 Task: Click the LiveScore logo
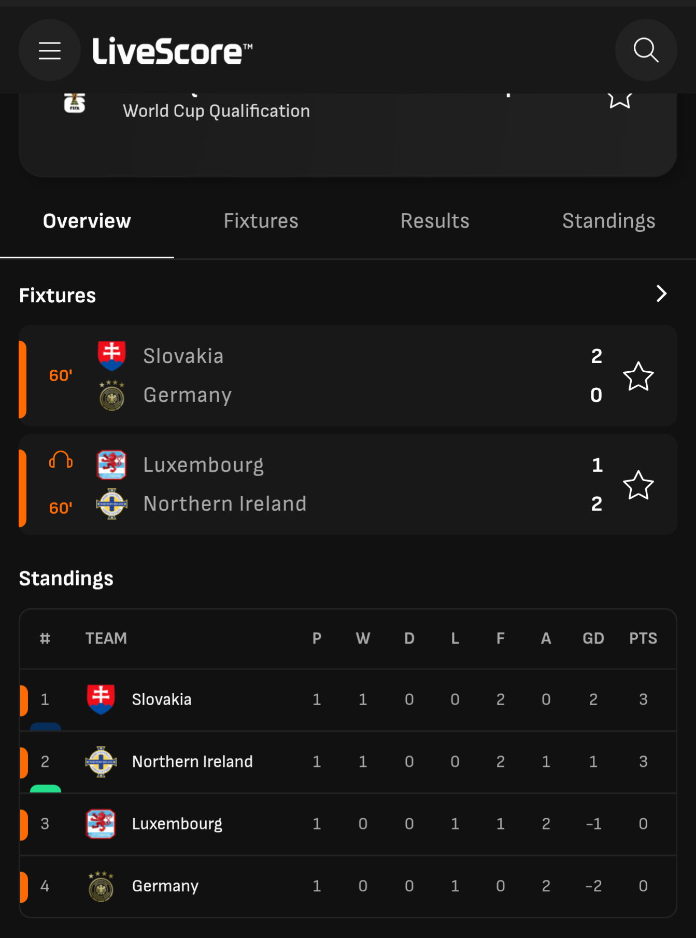pyautogui.click(x=173, y=51)
